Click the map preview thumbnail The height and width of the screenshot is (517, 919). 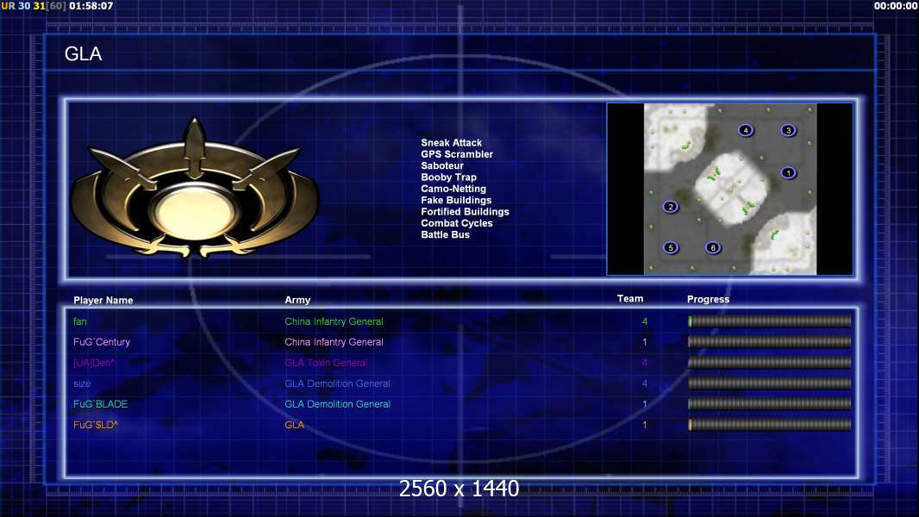[729, 189]
